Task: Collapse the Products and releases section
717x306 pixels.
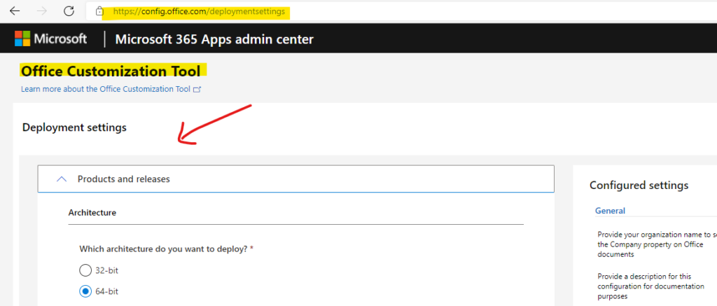Action: (x=296, y=179)
